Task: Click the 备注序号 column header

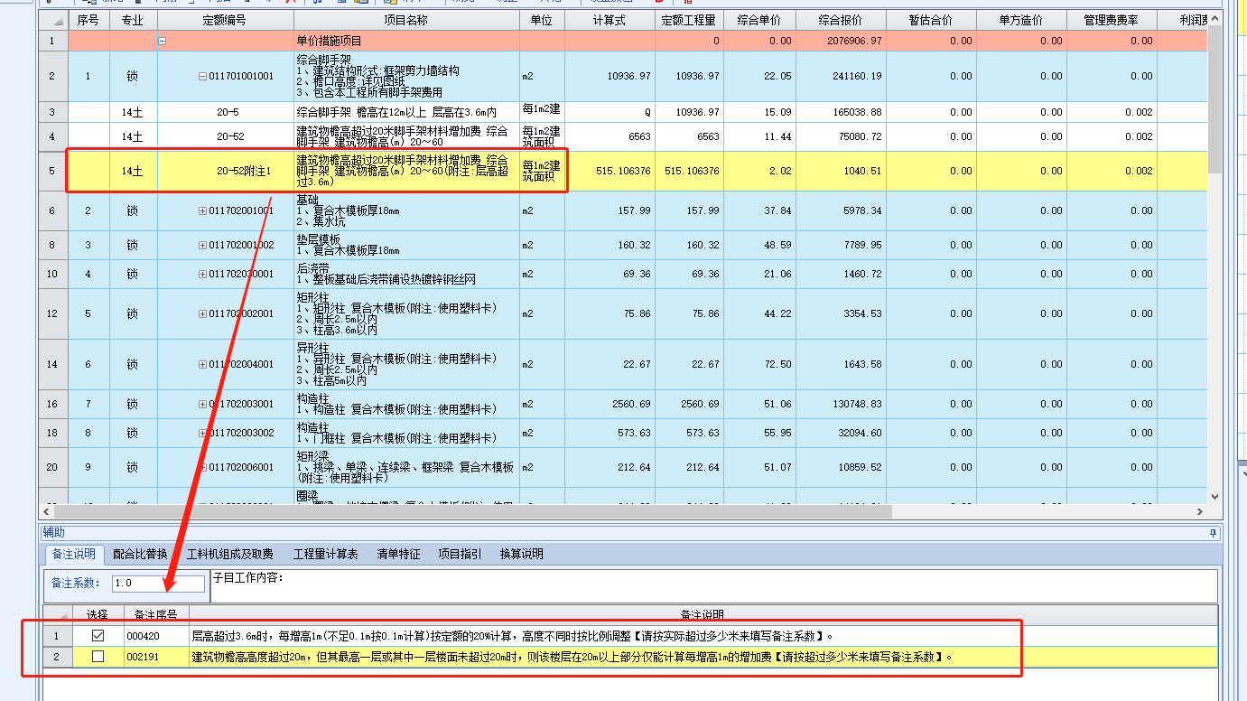Action: [156, 614]
